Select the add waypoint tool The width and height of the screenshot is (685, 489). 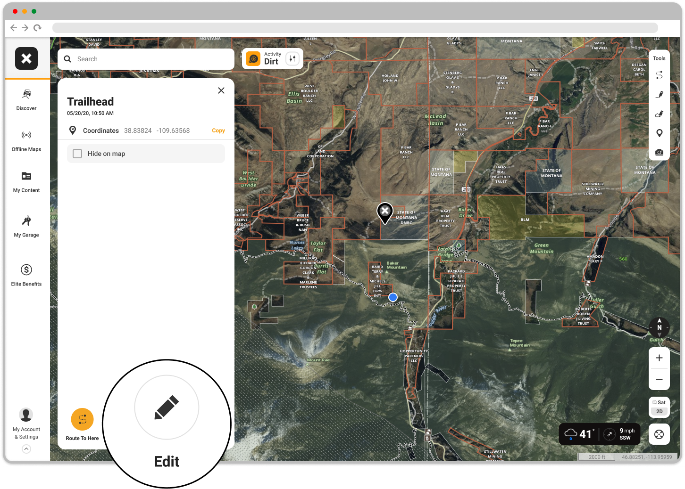tap(660, 133)
